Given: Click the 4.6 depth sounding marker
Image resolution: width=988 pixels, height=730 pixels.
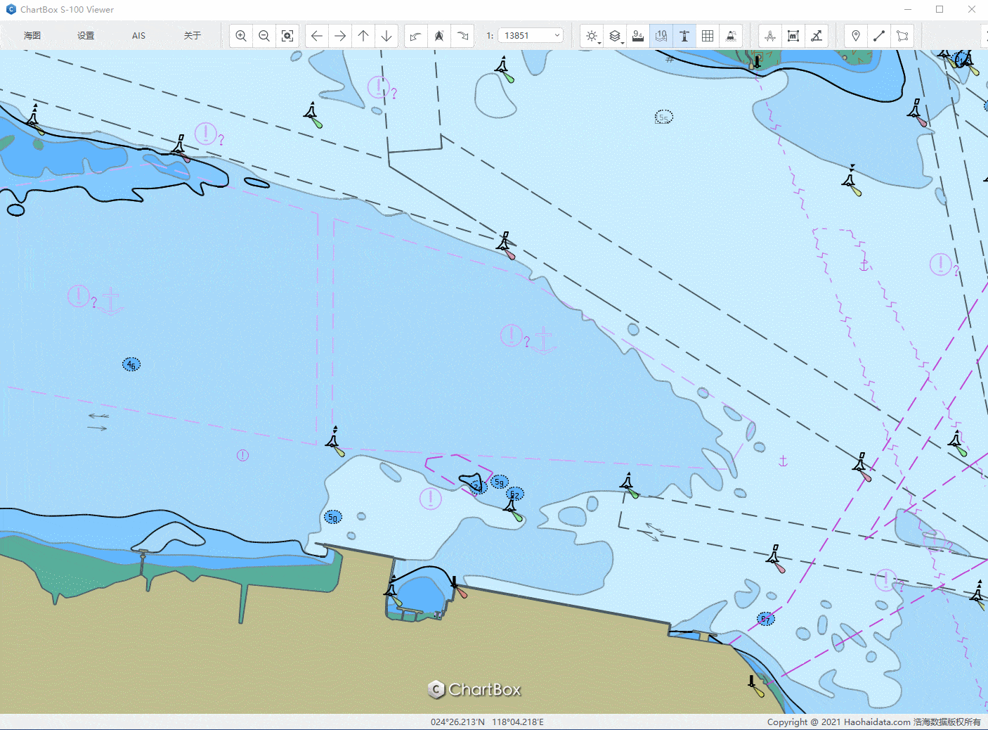Looking at the screenshot, I should 131,364.
